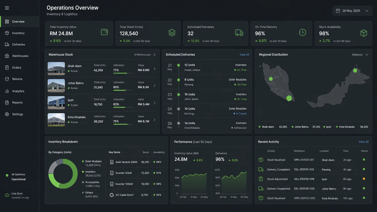
Task: Click the wallet icon on Total Inventory Value card
Action: click(x=104, y=32)
